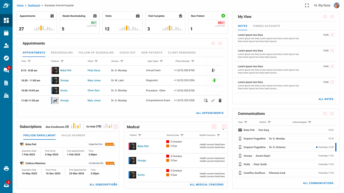Image resolution: width=344 pixels, height=193 pixels.
Task: Click the check-out door icon for Boba Pett
Action: coord(213,70)
